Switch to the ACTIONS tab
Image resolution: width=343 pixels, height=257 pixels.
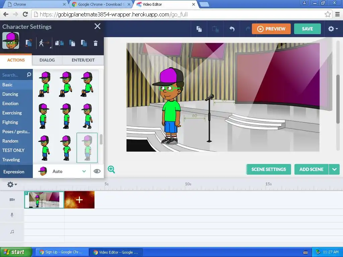(x=16, y=60)
